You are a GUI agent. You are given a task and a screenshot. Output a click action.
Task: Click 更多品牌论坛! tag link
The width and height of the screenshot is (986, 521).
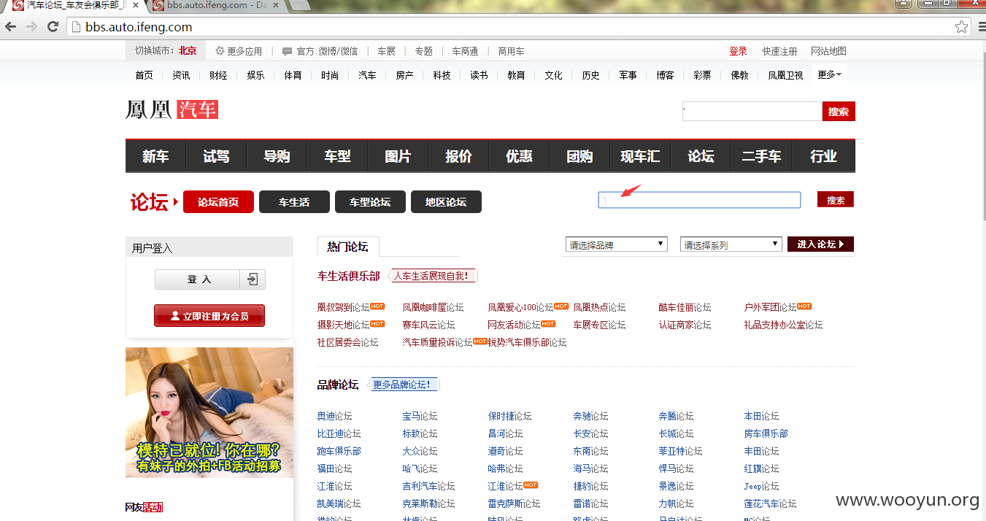coord(404,385)
